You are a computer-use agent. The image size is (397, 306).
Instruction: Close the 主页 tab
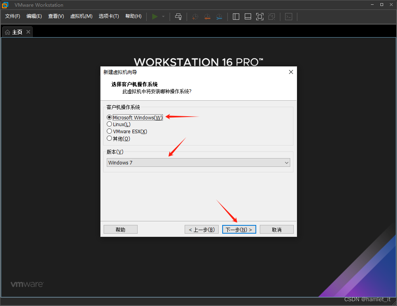[x=28, y=32]
